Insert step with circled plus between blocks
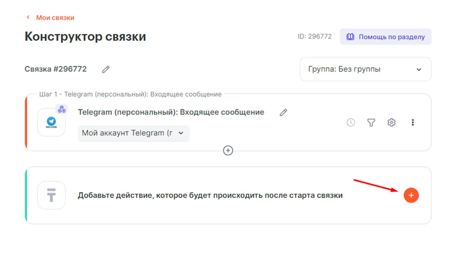The height and width of the screenshot is (254, 467). (228, 150)
